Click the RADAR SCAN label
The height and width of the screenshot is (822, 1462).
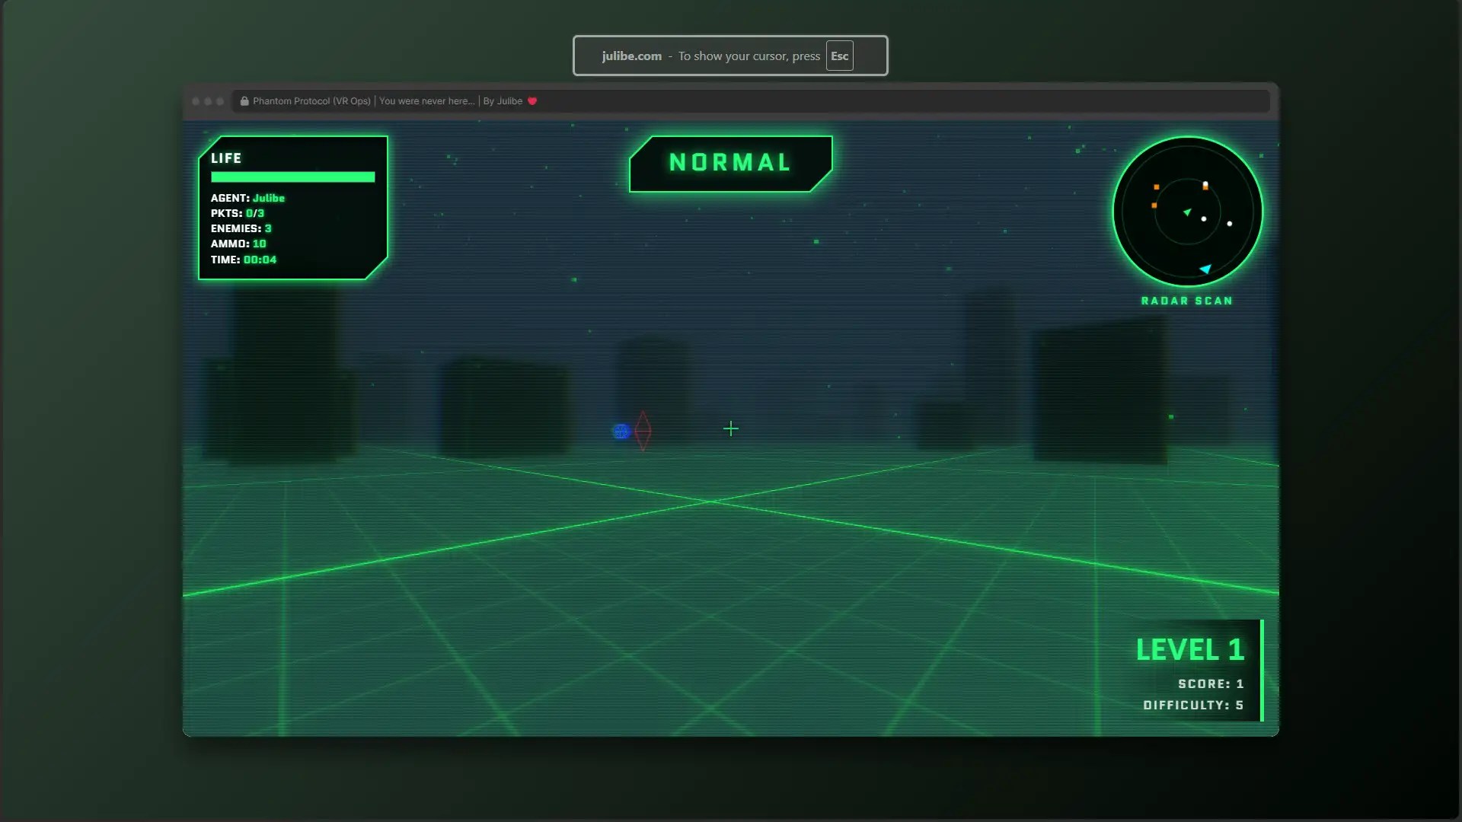1186,301
